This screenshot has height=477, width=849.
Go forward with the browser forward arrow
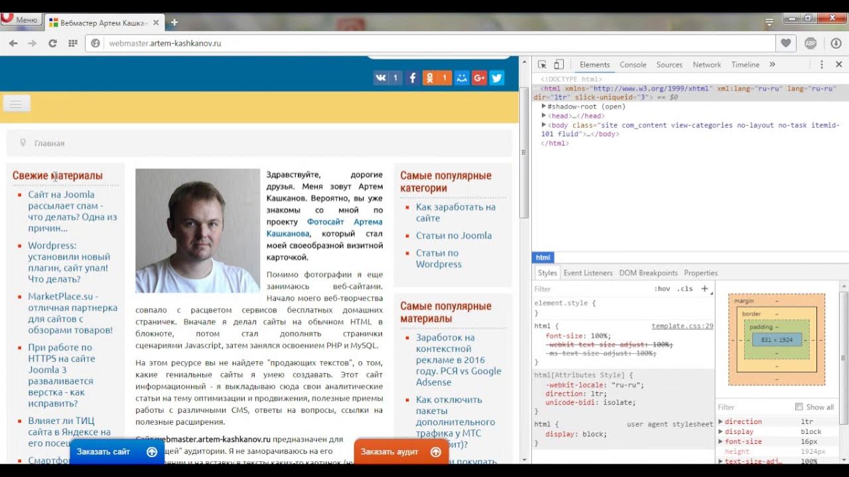32,43
